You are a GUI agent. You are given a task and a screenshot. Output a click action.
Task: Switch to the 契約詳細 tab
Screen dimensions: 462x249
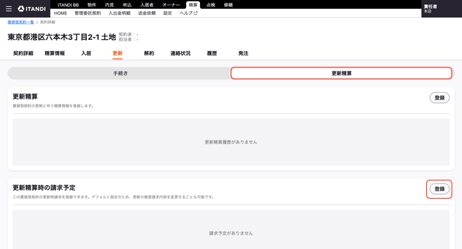[x=23, y=54]
